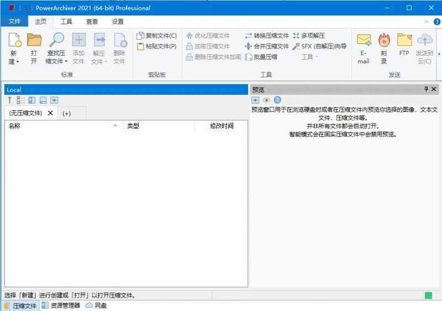
Task: Toggle the bottom panel layout icon
Action: click(43, 100)
